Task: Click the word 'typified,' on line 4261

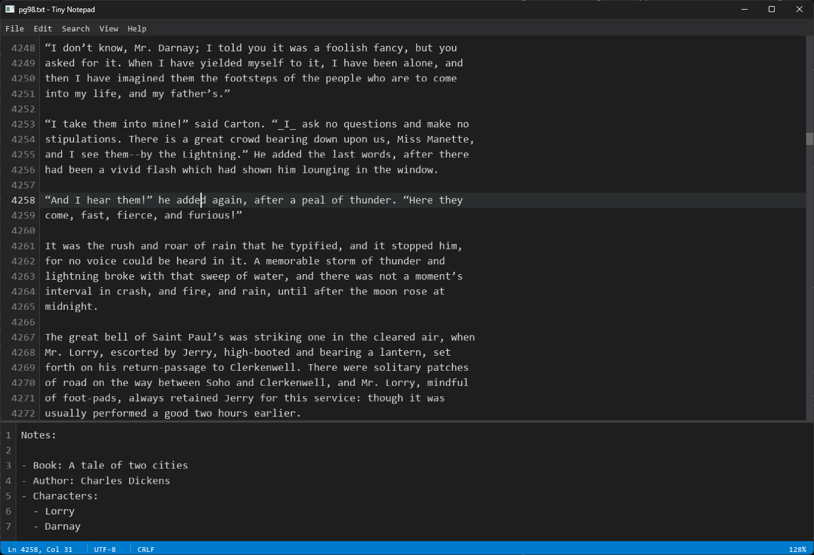Action: tap(317, 246)
